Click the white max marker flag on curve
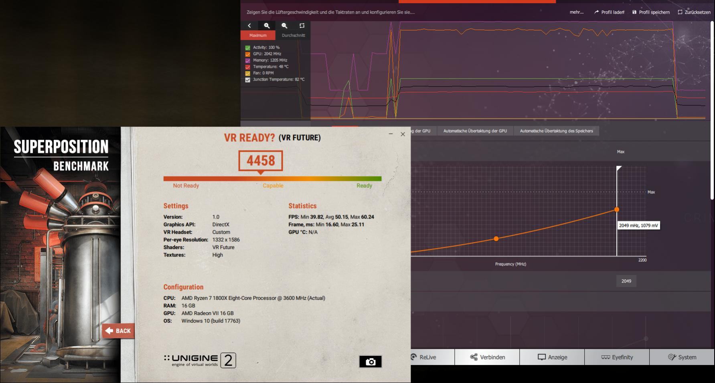 click(619, 168)
